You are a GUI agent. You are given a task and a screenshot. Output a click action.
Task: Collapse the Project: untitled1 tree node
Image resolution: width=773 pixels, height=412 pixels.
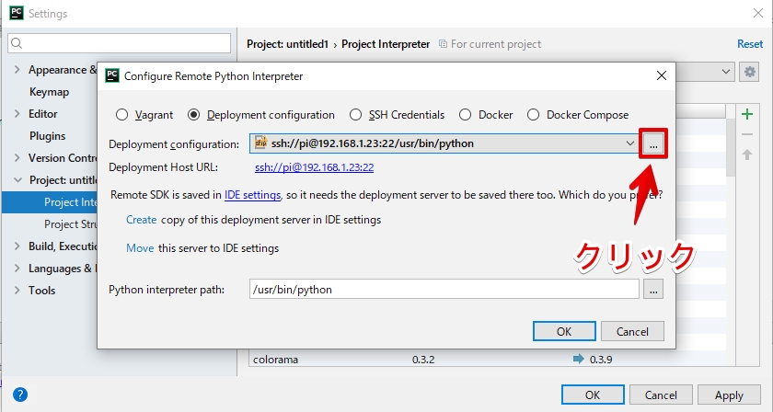17,180
